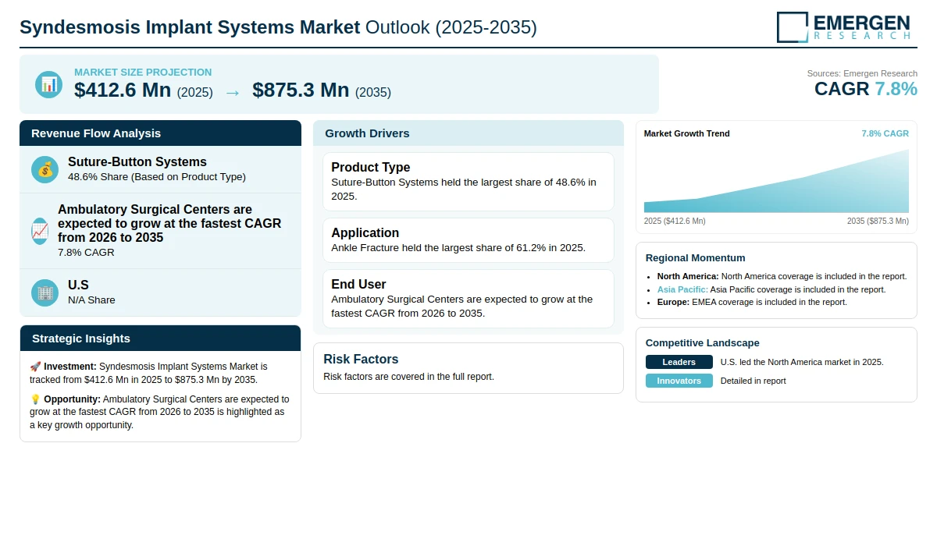
Task: Click the rocket Investment icon
Action: pyautogui.click(x=35, y=367)
